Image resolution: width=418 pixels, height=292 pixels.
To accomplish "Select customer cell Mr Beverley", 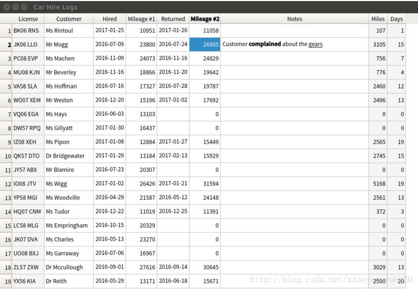I will coord(69,72).
